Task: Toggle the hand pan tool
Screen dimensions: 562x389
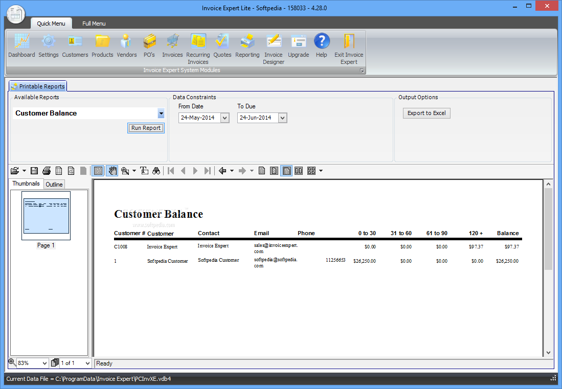Action: coord(112,171)
